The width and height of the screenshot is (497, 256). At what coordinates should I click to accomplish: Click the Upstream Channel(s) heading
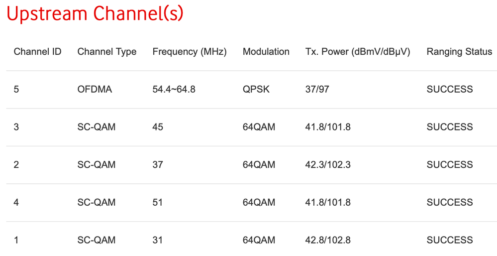95,14
